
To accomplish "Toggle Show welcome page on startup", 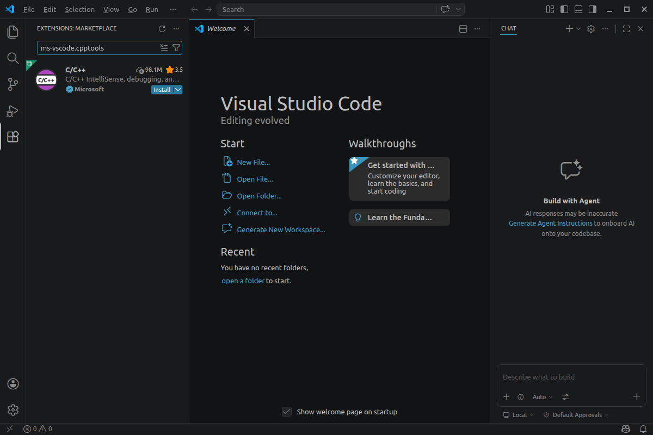I will click(x=287, y=412).
